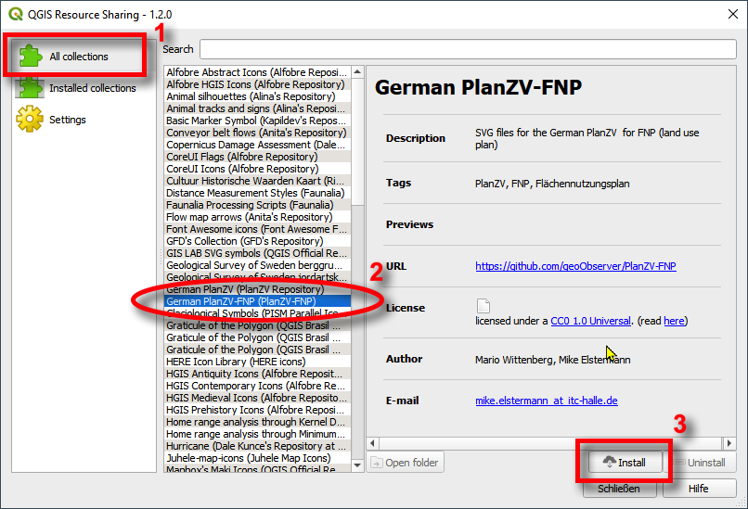The height and width of the screenshot is (509, 748).
Task: Click the green puzzle icon for All collections
Action: click(31, 57)
